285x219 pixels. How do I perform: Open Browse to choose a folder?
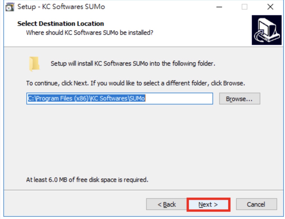239,99
